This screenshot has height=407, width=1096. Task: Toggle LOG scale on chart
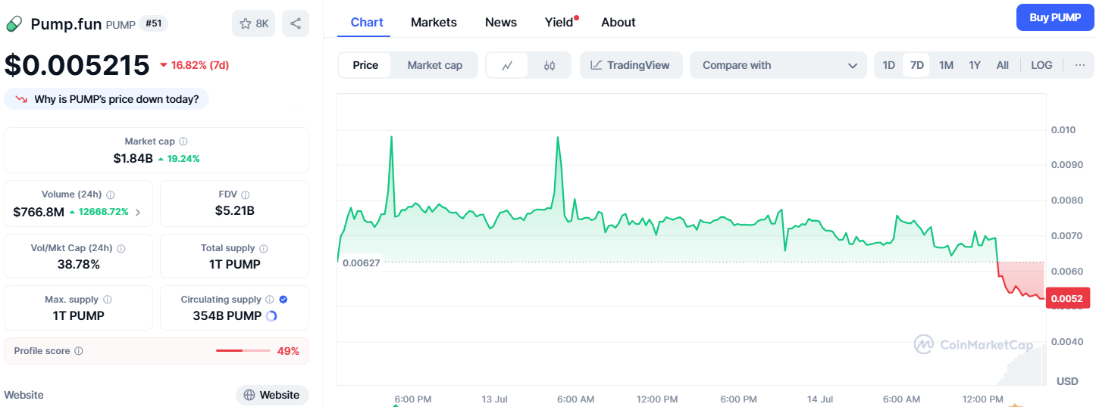pos(1041,65)
